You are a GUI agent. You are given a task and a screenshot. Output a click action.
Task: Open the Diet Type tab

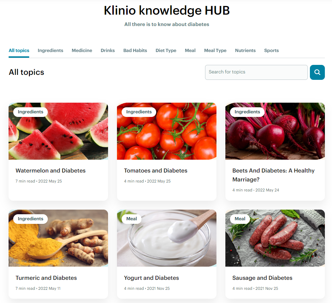[x=166, y=51]
